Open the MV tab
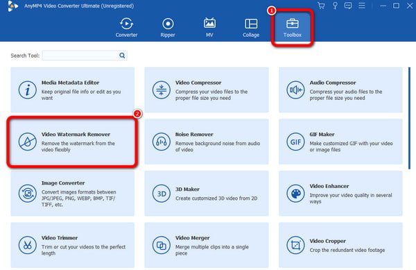416x270 pixels. pyautogui.click(x=209, y=28)
